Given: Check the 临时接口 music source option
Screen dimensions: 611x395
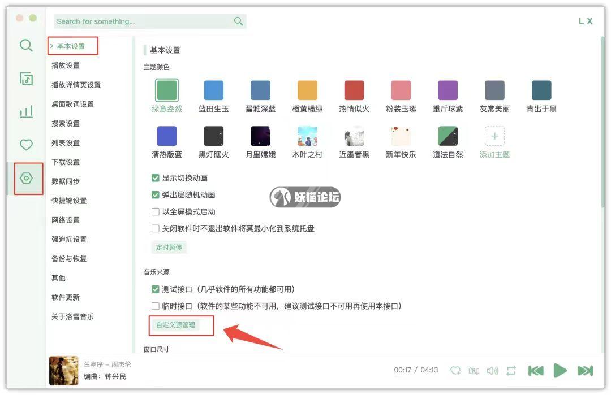Looking at the screenshot, I should point(156,306).
